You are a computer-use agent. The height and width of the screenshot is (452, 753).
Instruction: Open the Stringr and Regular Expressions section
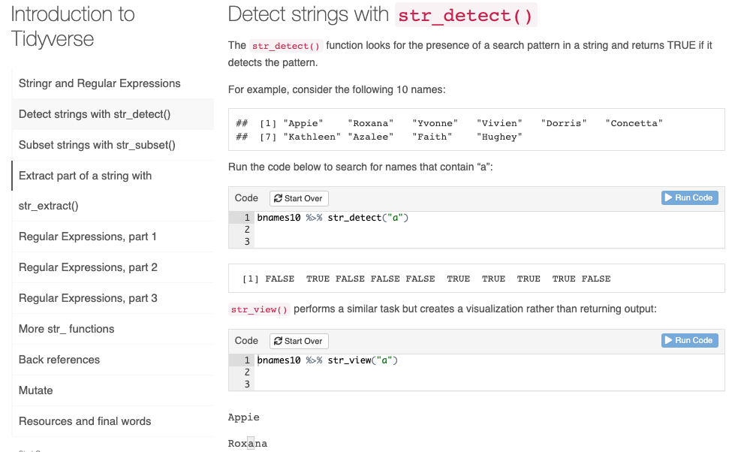pos(98,83)
